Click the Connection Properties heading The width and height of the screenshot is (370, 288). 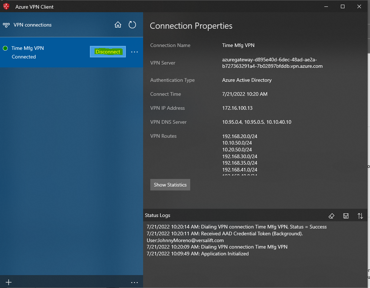pyautogui.click(x=191, y=26)
